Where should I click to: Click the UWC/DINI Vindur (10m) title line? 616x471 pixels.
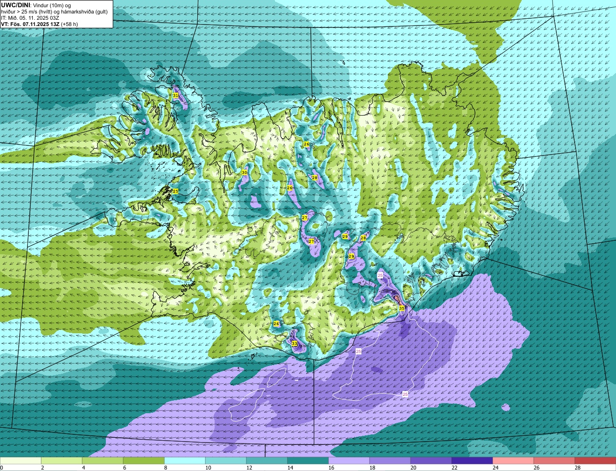pyautogui.click(x=36, y=5)
